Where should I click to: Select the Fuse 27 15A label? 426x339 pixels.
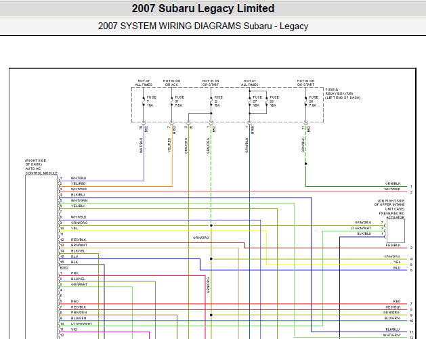click(x=257, y=101)
